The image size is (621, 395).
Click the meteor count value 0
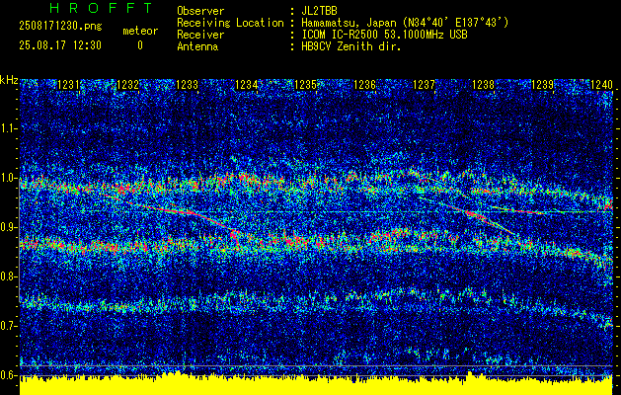tap(140, 45)
